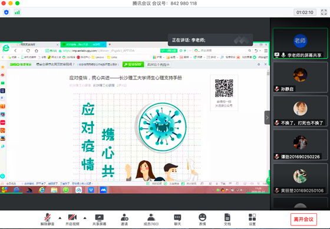
Task: Open the 邀请 invite icon
Action: 124,220
